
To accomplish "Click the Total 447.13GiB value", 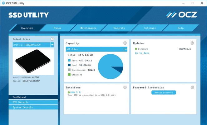I will click(86, 55).
